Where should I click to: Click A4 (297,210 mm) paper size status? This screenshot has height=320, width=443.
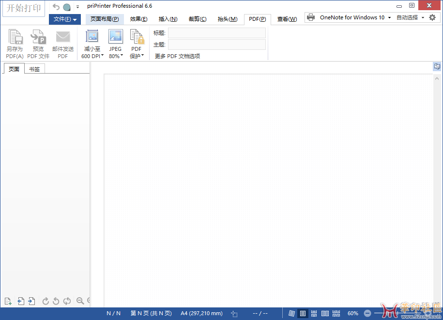pyautogui.click(x=201, y=313)
